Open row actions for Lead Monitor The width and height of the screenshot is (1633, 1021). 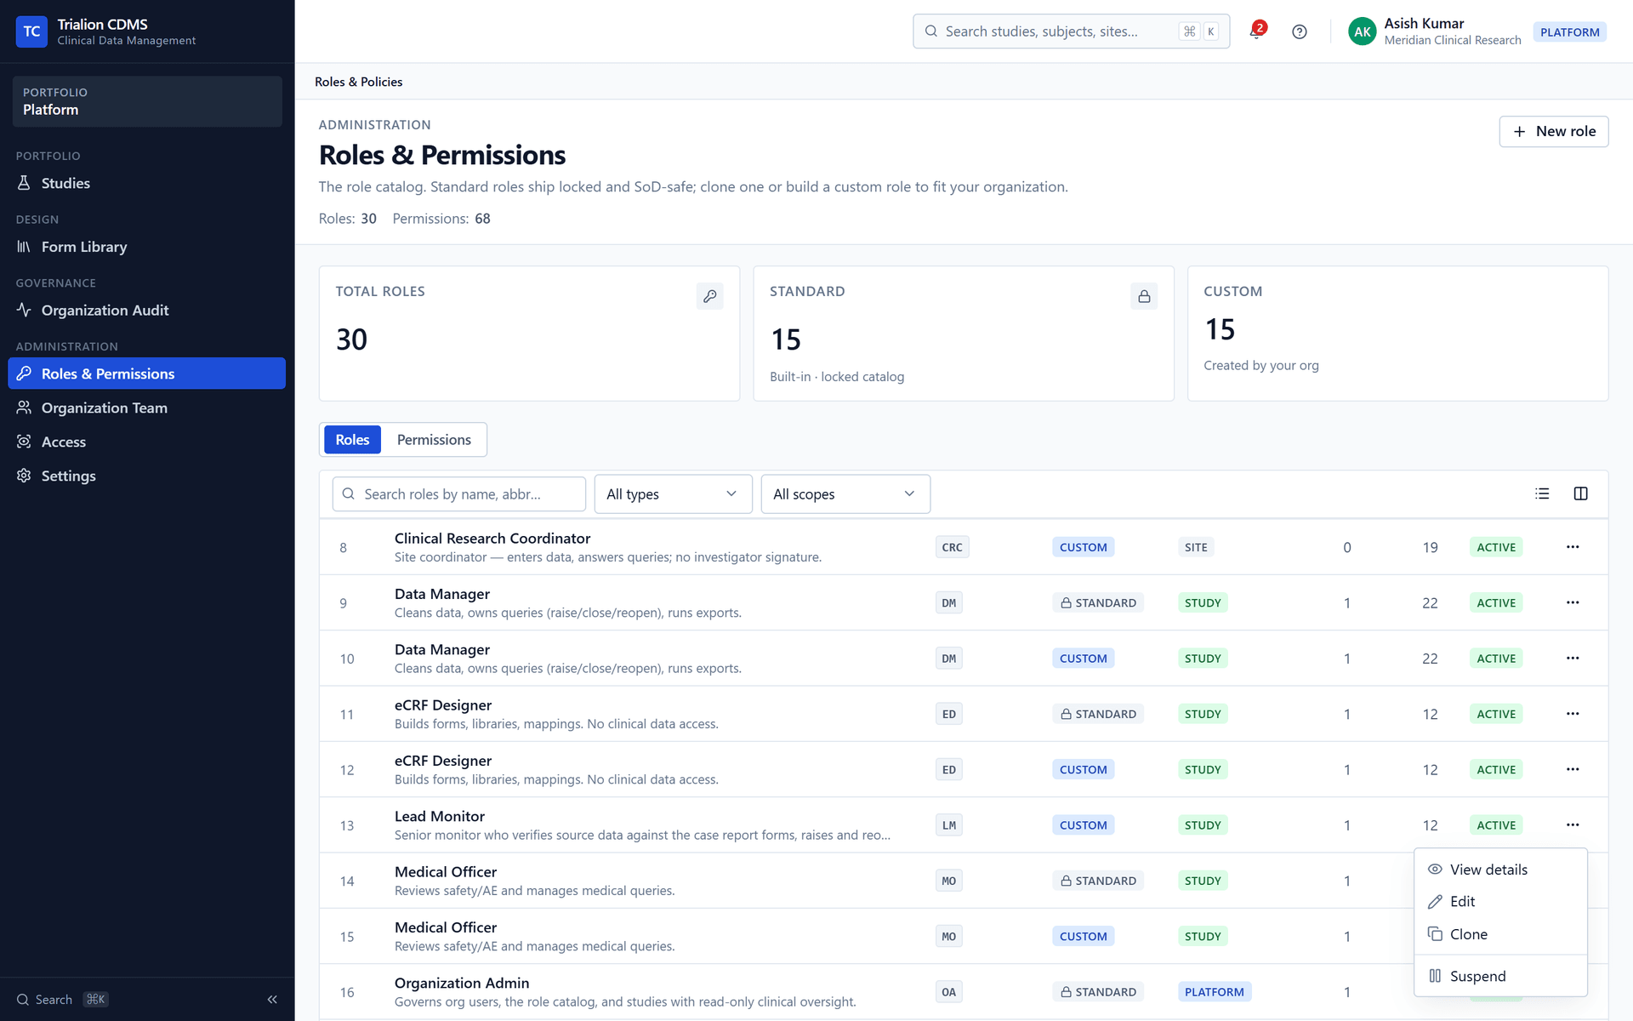tap(1573, 825)
